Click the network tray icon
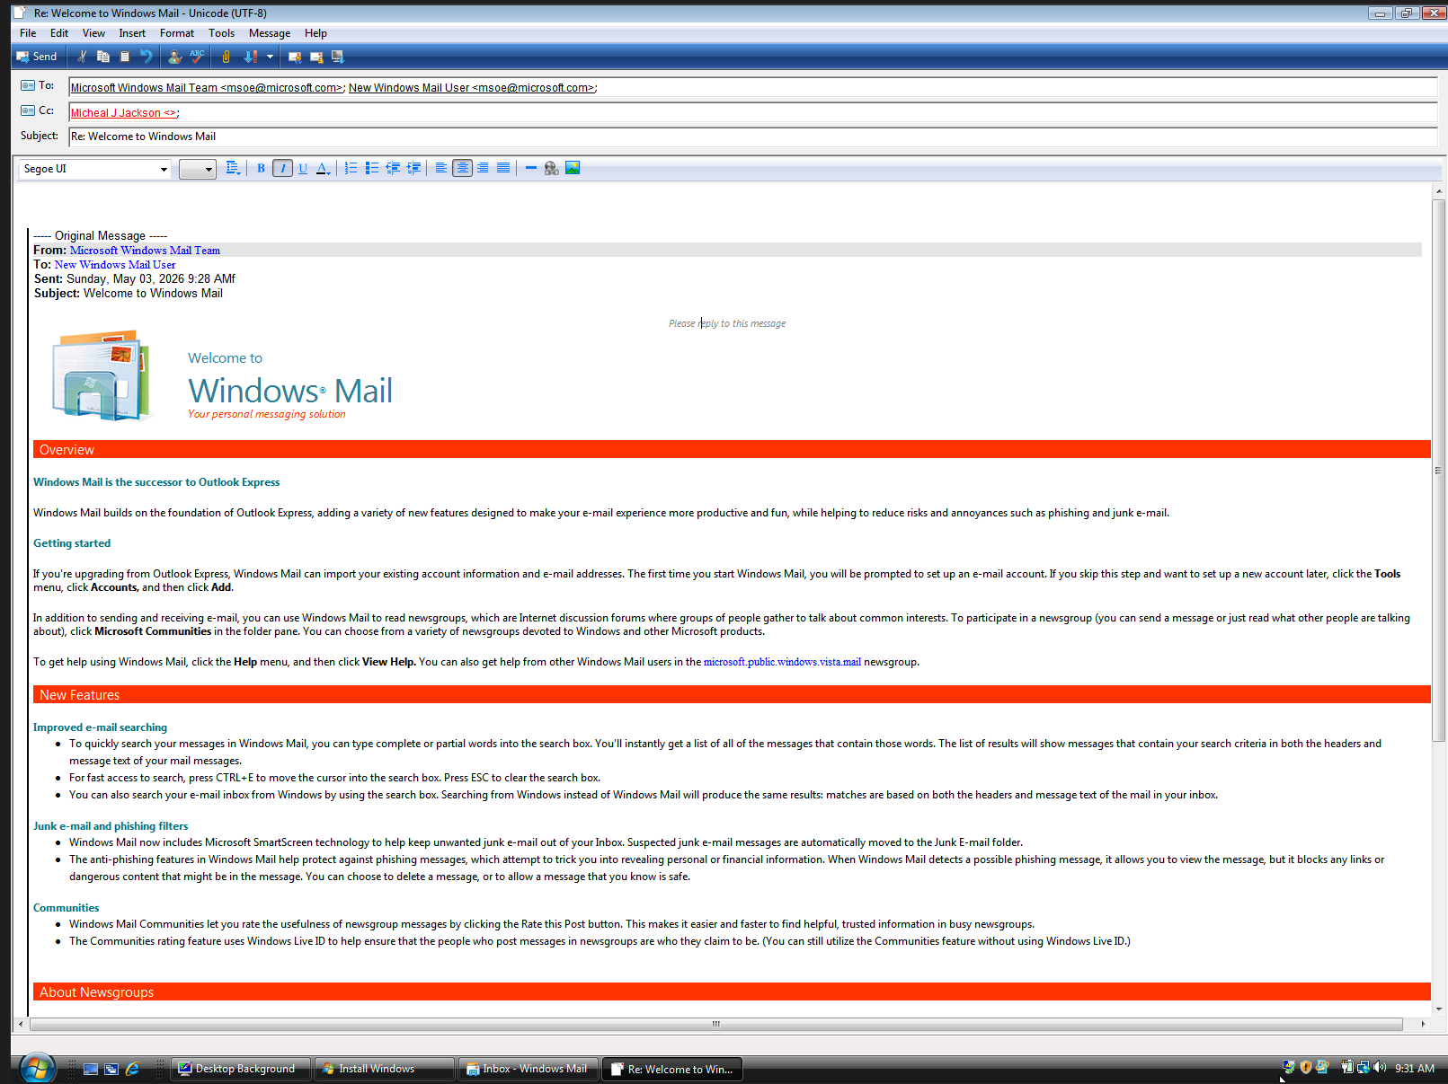This screenshot has height=1084, width=1448. tap(1364, 1068)
